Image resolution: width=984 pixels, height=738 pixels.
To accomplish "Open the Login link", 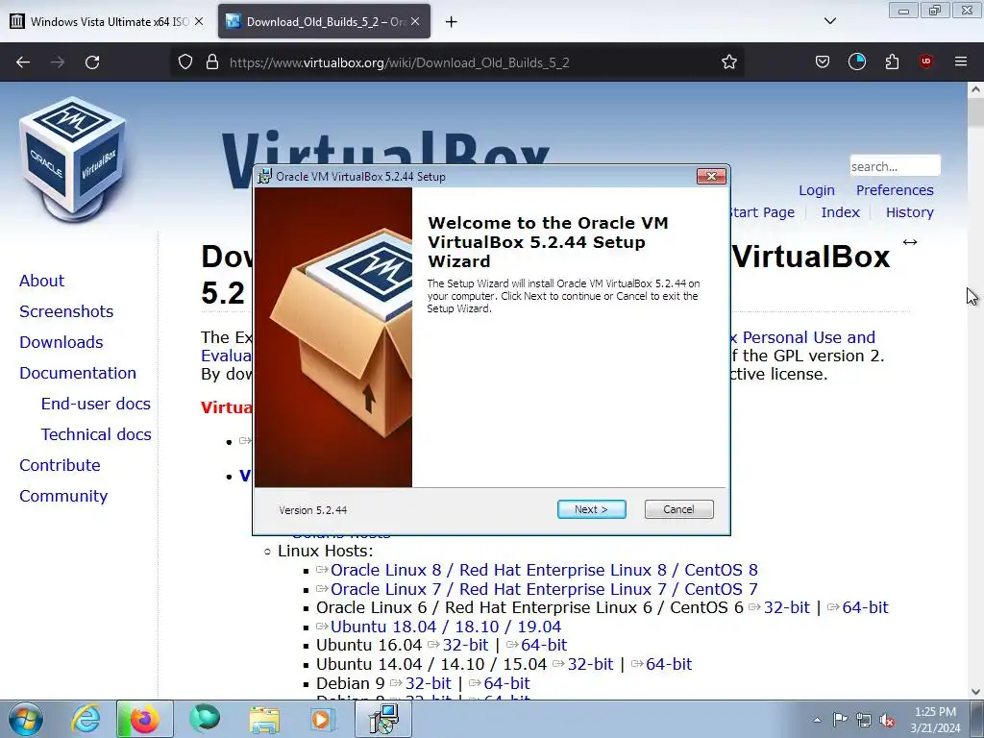I will click(817, 190).
